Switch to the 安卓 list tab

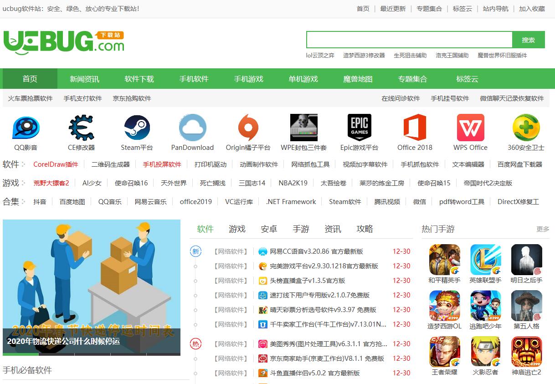pyautogui.click(x=269, y=229)
